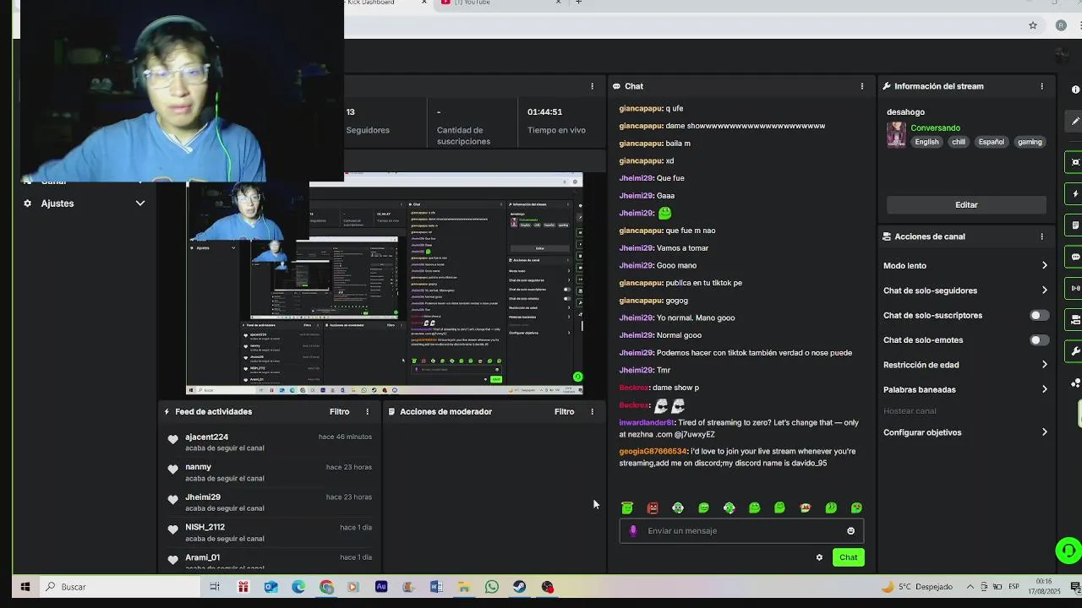
Task: Open Word from the taskbar
Action: [436, 587]
